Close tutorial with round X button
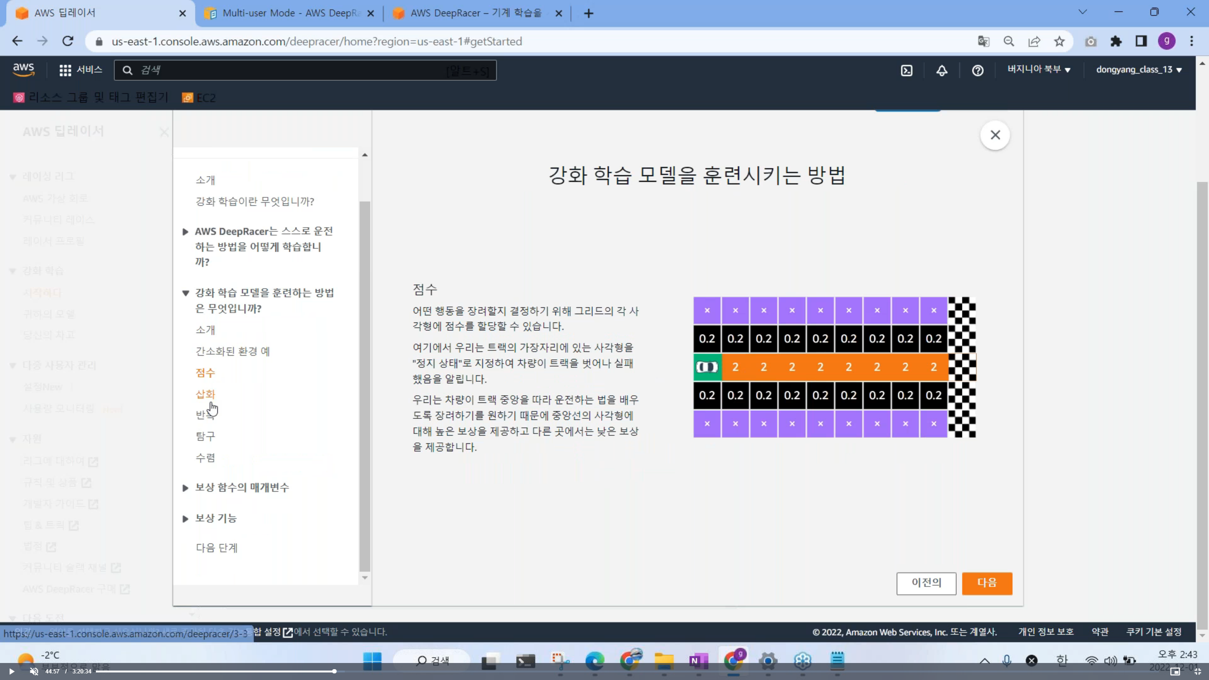The width and height of the screenshot is (1209, 680). point(995,135)
